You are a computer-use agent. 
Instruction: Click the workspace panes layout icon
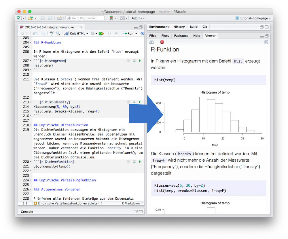[x=122, y=18]
